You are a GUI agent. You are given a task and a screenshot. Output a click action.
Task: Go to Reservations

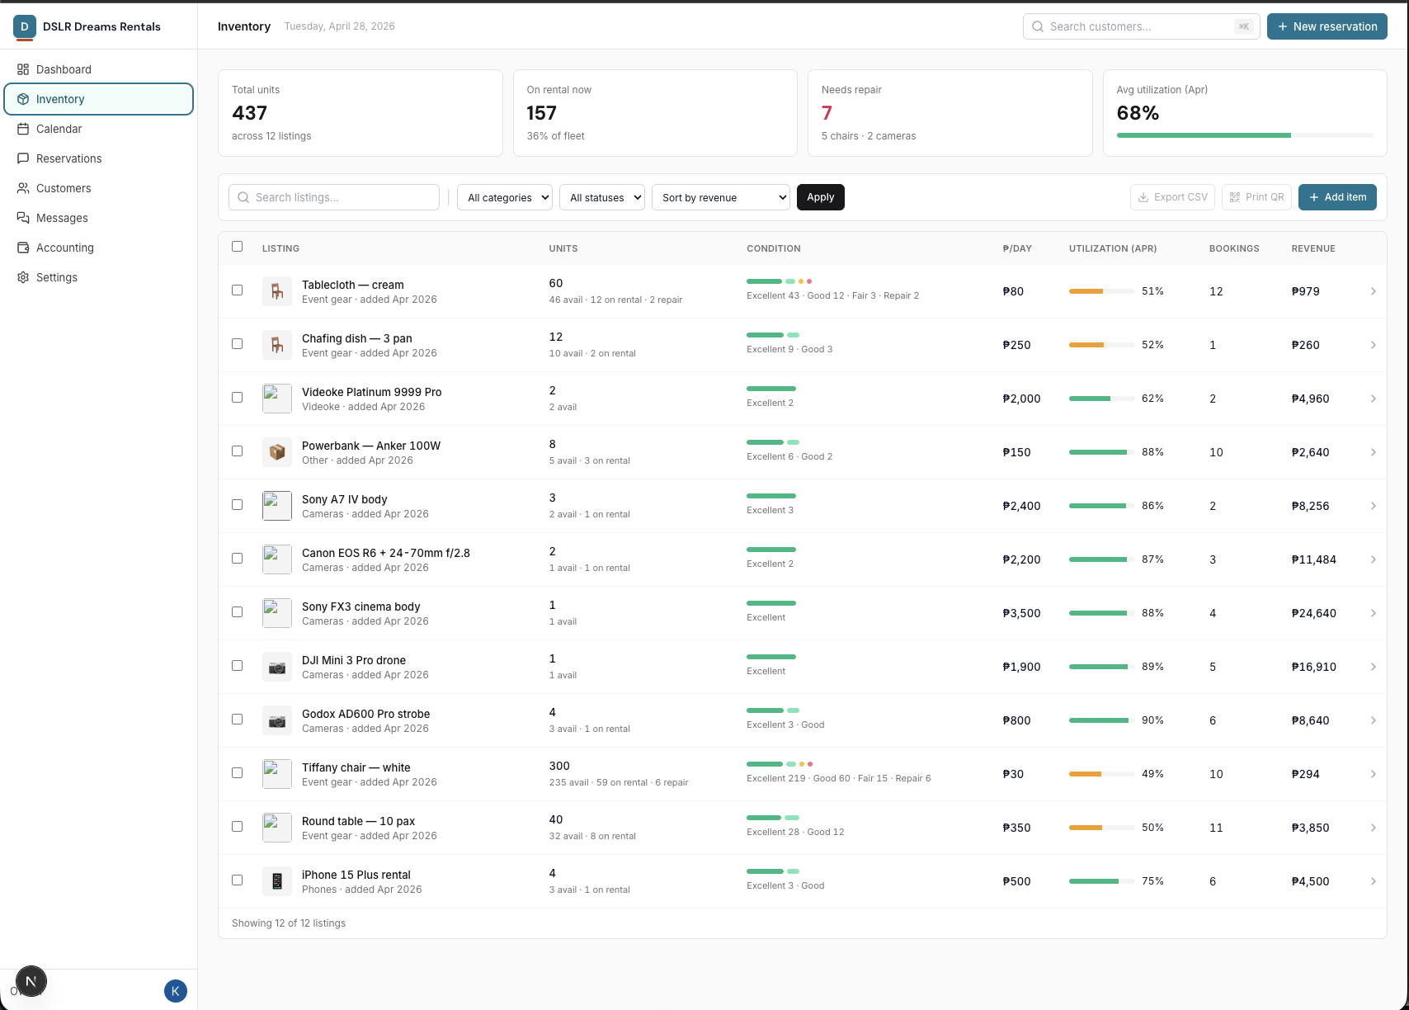(x=69, y=158)
